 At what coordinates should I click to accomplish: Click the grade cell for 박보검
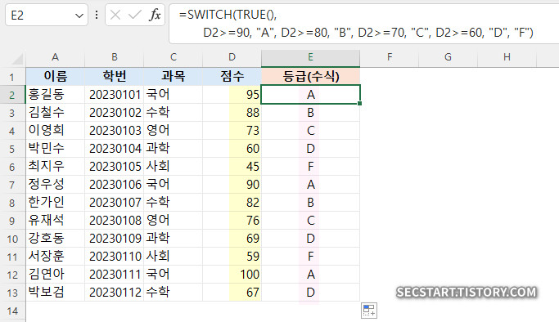[x=310, y=292]
